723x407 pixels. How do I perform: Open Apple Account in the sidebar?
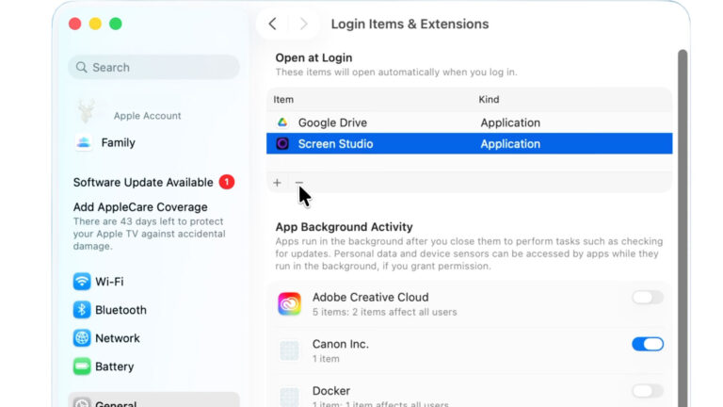pyautogui.click(x=147, y=116)
